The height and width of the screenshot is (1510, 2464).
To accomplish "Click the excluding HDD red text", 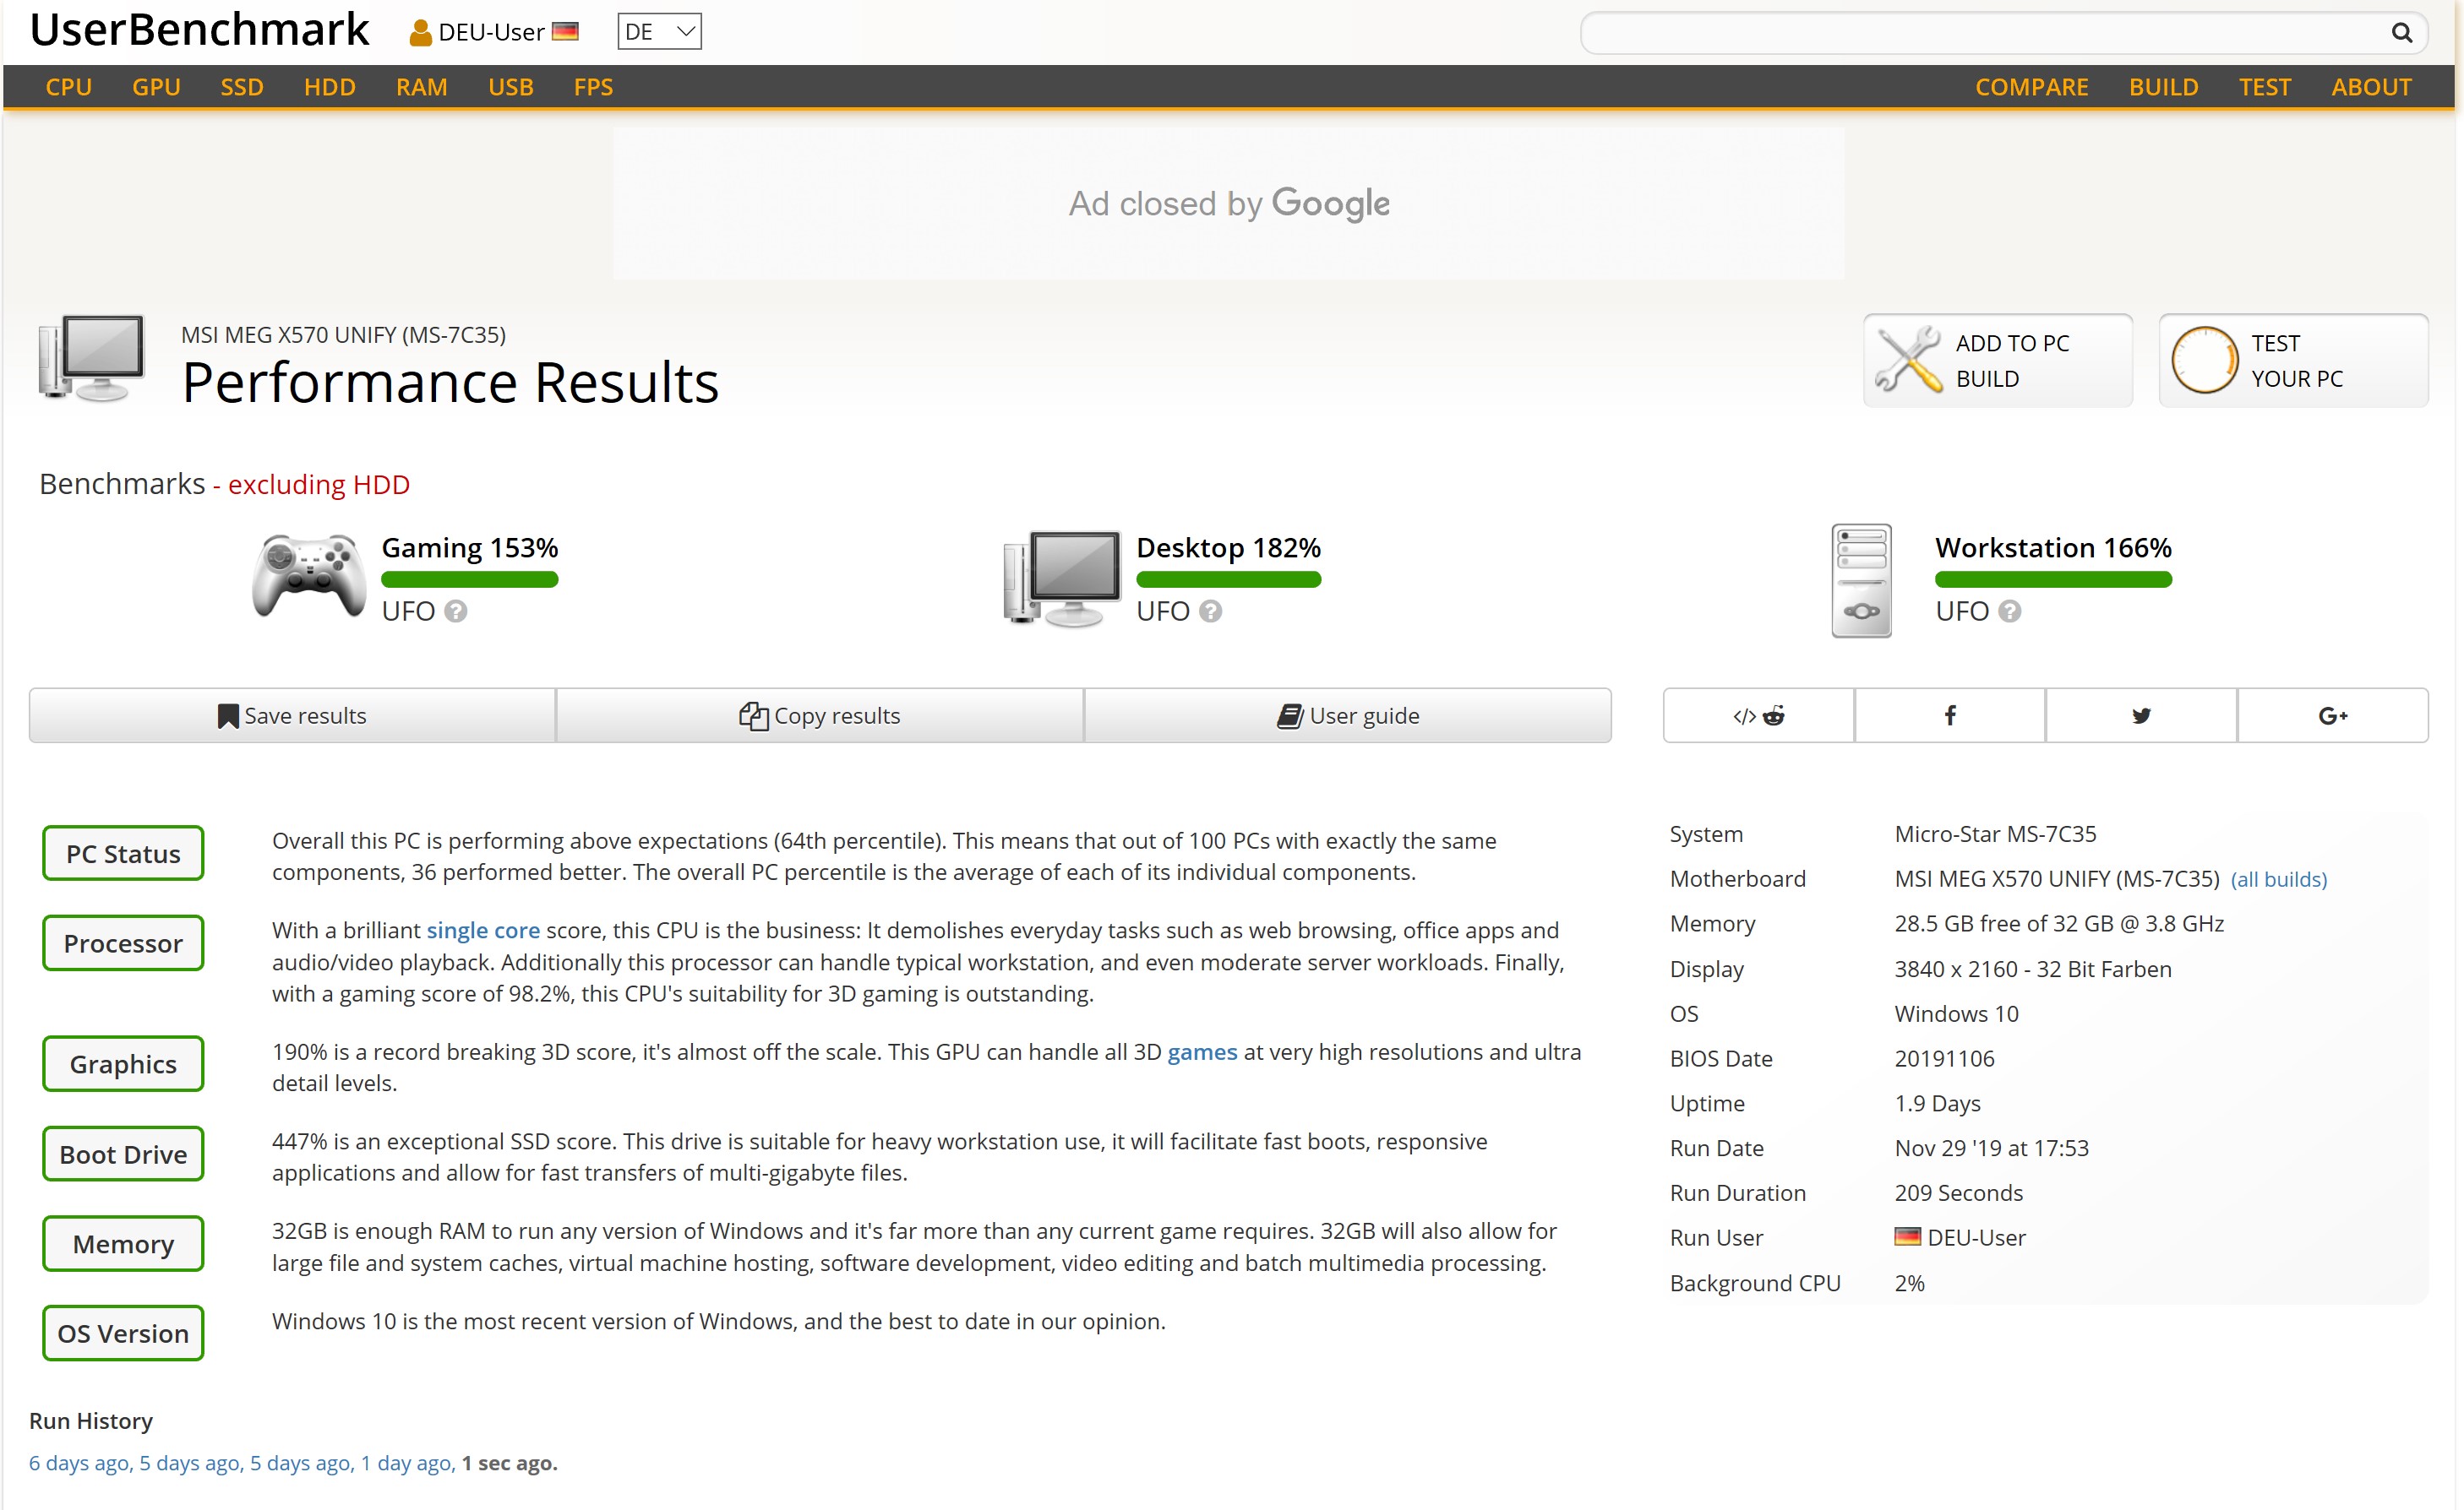I will coord(318,485).
